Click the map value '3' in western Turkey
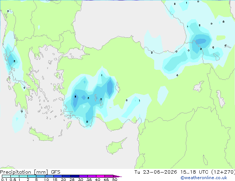The width and height of the screenshot is (235, 181). click(x=101, y=99)
